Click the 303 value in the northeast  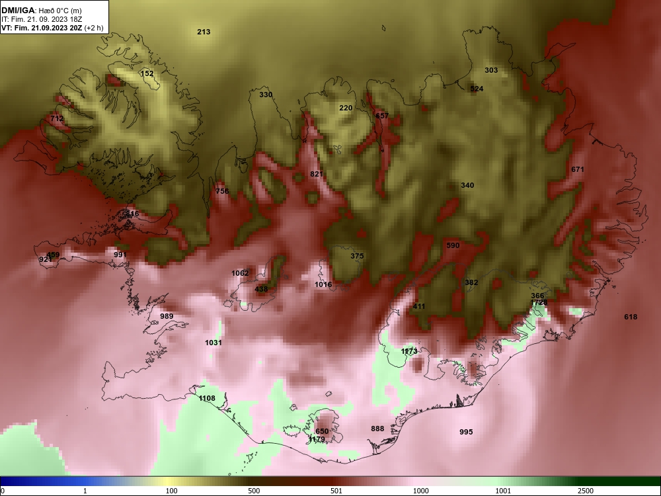pyautogui.click(x=491, y=70)
